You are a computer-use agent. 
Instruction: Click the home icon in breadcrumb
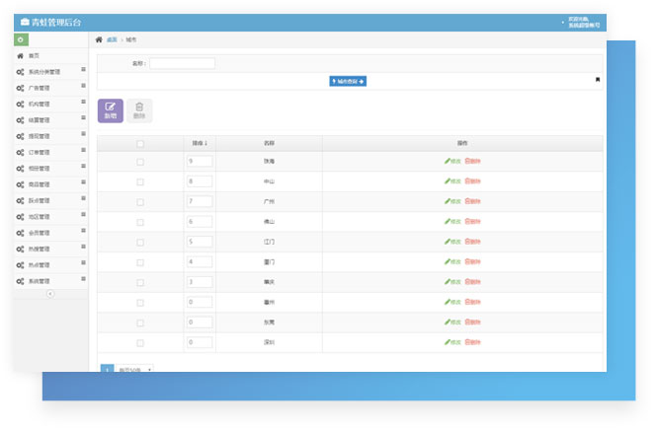tap(99, 39)
